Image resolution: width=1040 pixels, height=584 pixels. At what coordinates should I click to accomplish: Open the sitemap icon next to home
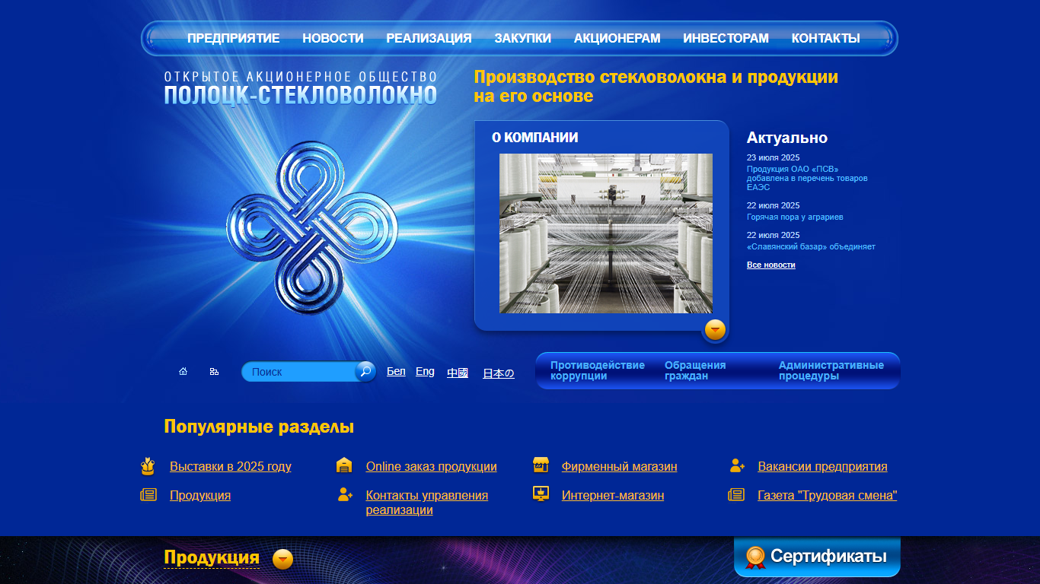pos(214,372)
